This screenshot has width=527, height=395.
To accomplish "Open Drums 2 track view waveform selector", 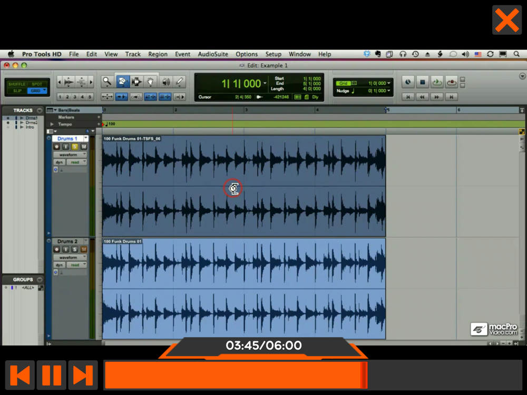I will tap(70, 258).
